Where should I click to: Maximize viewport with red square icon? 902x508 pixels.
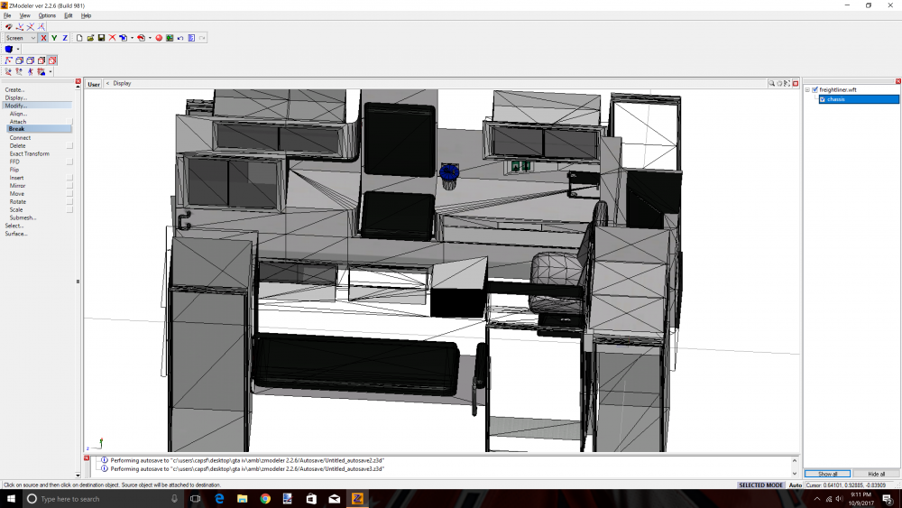[x=796, y=83]
